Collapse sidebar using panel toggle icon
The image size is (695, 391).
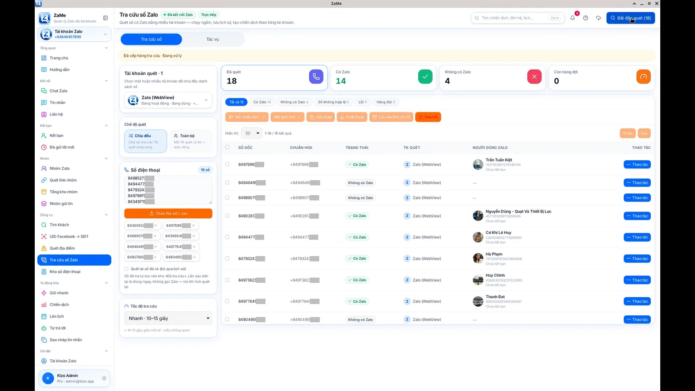click(x=105, y=18)
